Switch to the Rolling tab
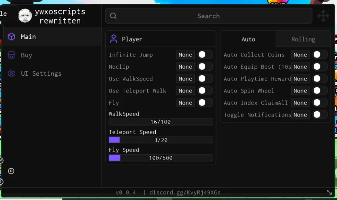Screen dimensions: 337x200 303,39
